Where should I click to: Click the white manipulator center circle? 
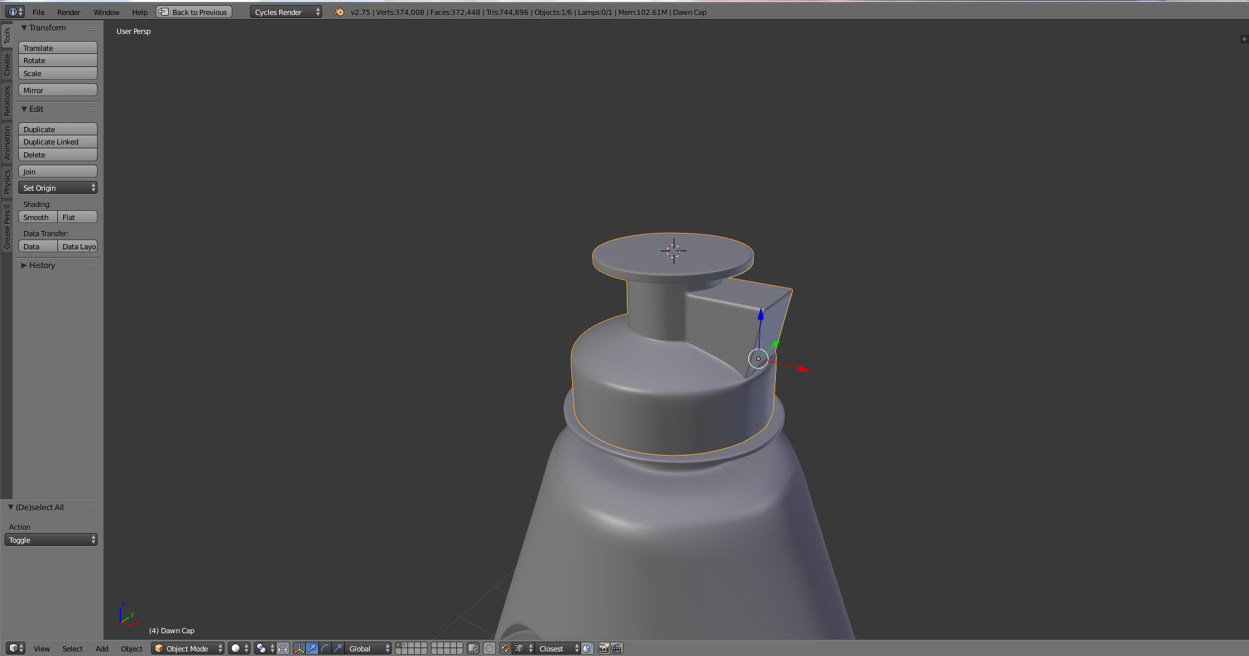(x=758, y=359)
